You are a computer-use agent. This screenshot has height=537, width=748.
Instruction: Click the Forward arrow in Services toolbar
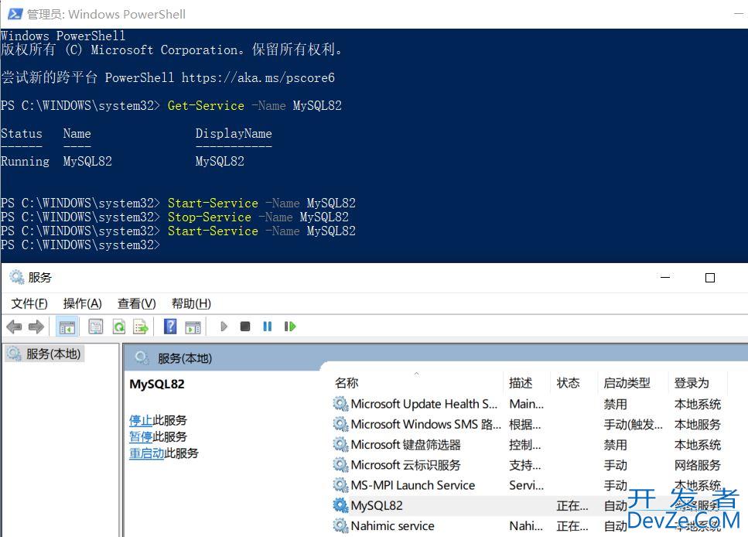point(36,327)
